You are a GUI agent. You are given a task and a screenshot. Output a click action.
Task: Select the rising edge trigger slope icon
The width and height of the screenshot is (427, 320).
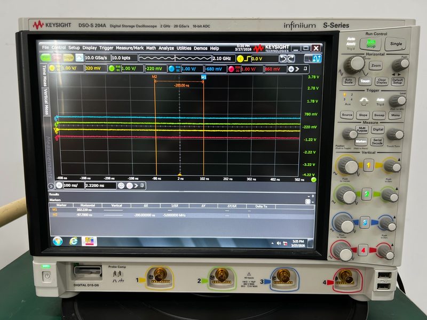tap(247, 59)
